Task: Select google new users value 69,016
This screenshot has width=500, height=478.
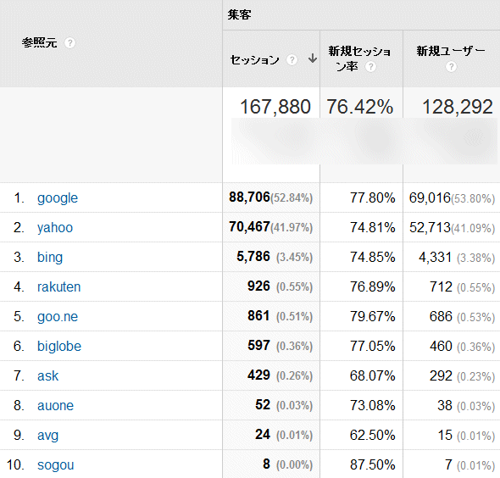Action: (430, 198)
